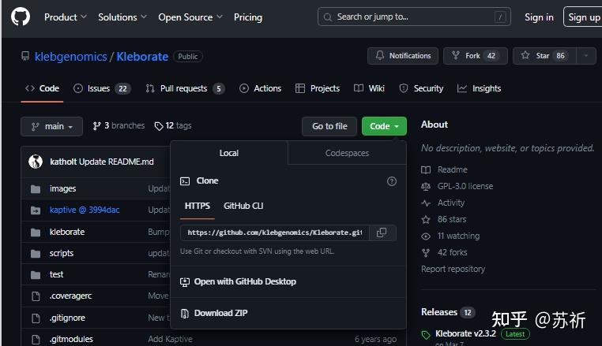Expand the main branch dropdown

[x=51, y=126]
